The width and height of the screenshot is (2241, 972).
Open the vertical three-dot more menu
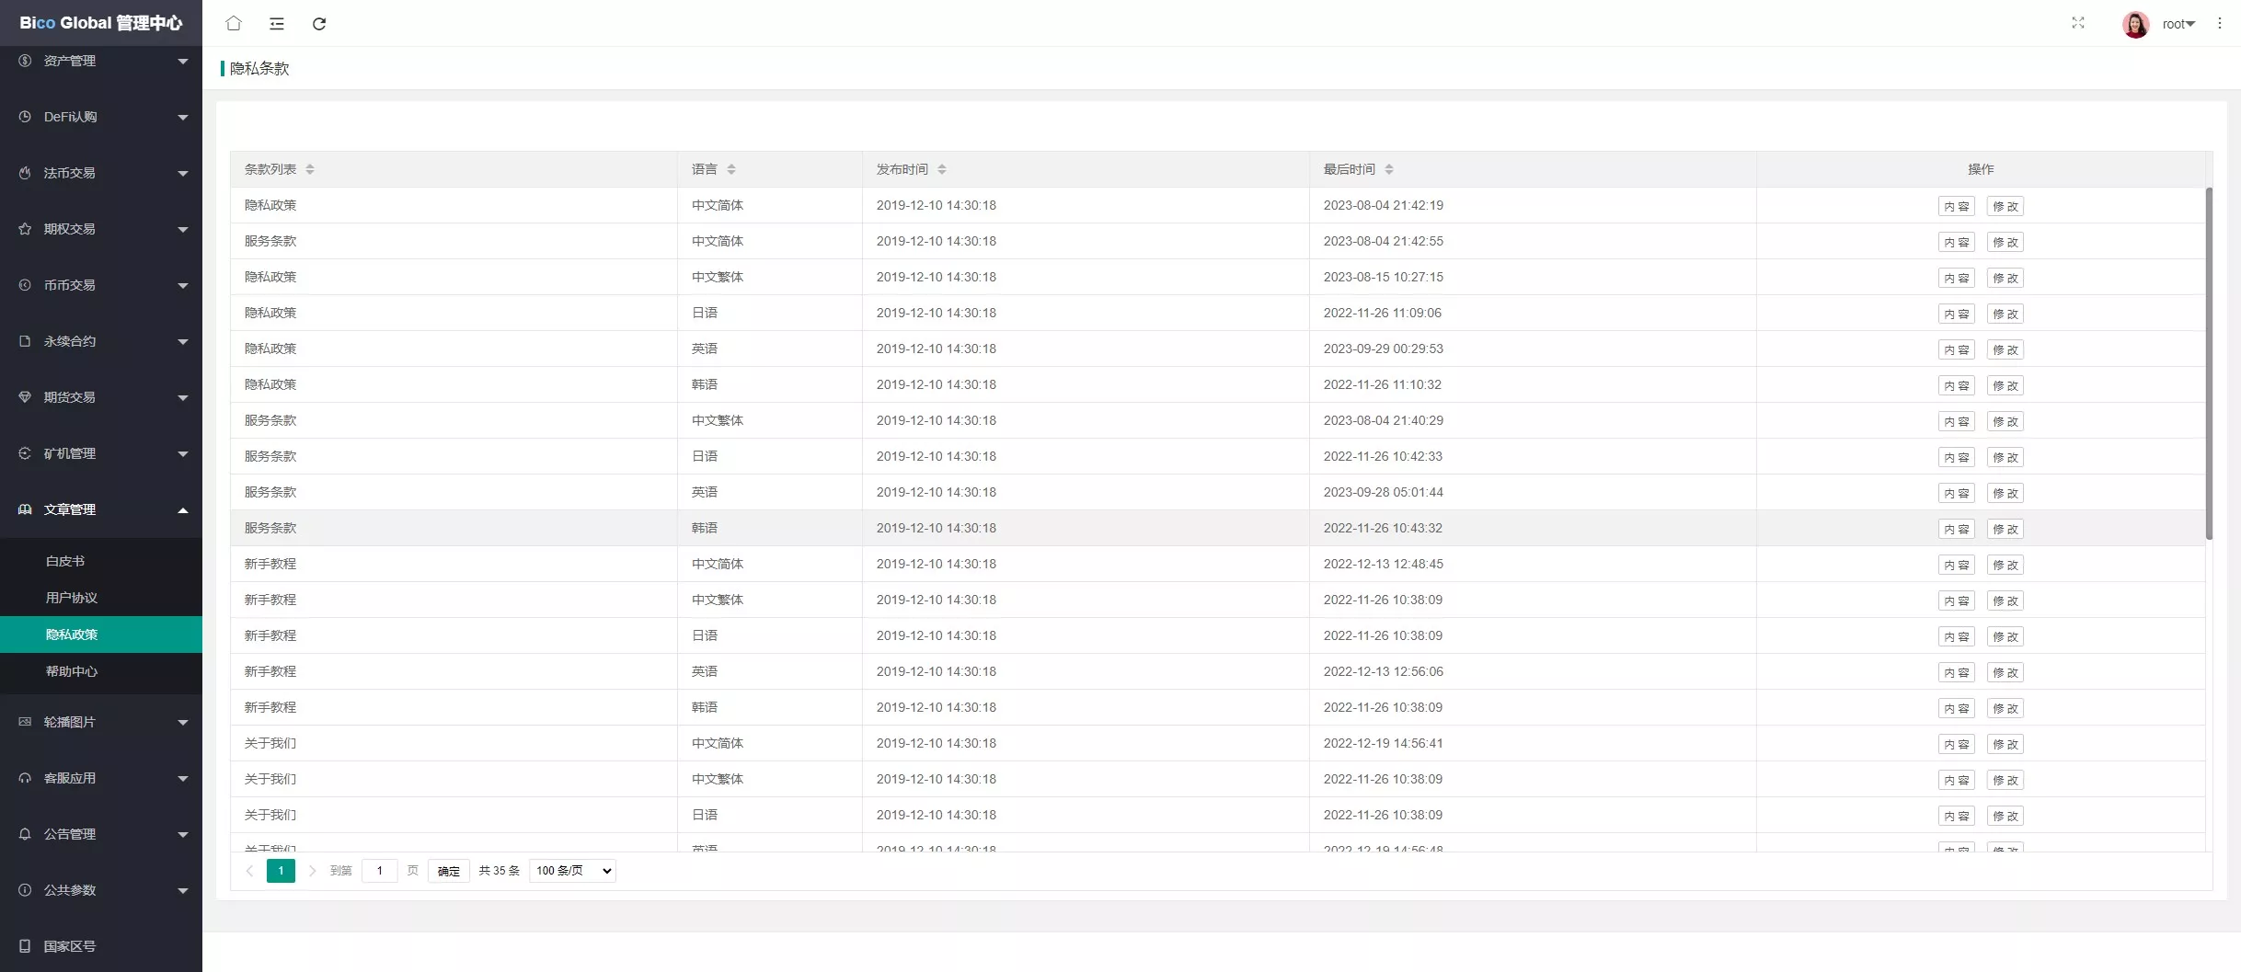tap(2220, 24)
